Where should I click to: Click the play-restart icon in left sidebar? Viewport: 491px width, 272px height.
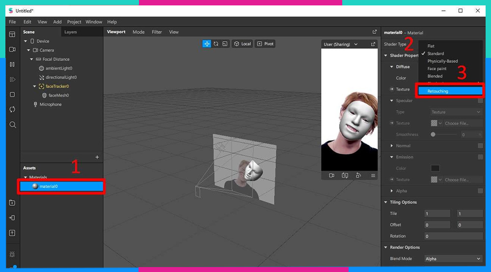tap(12, 80)
